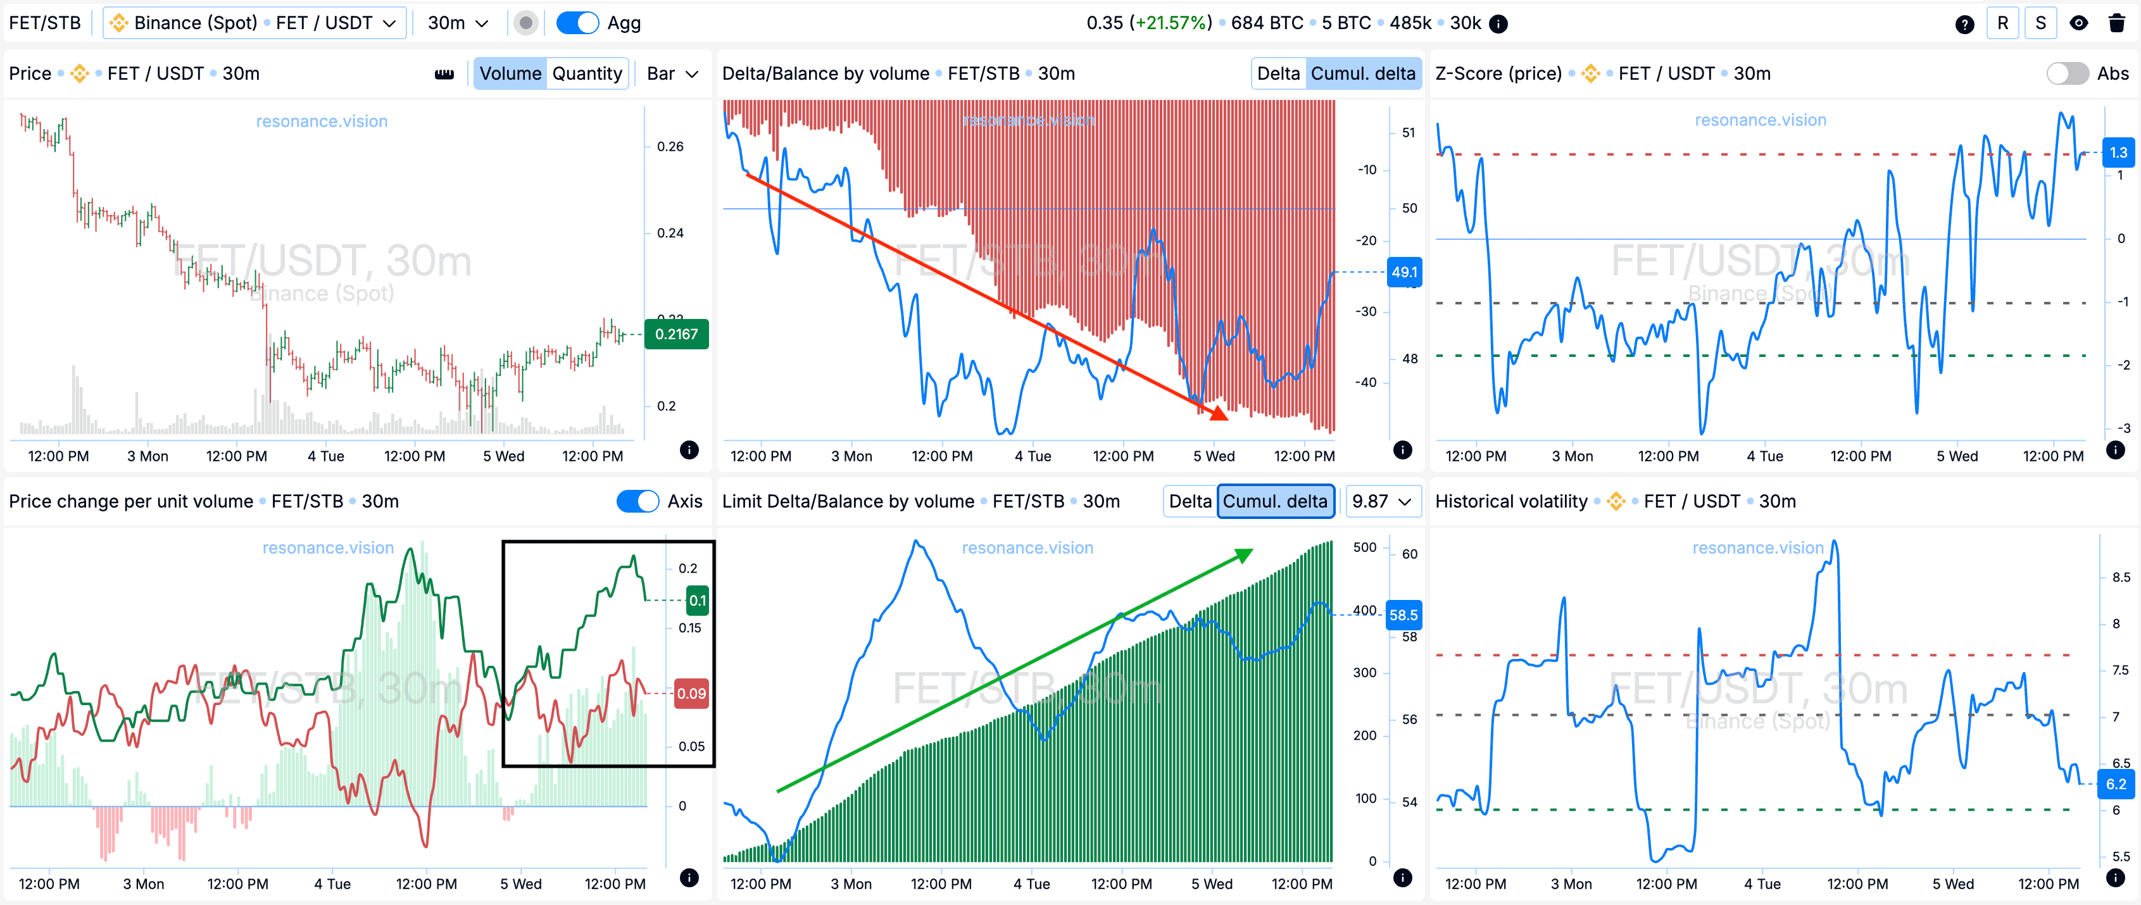Turn off the Axis toggle
The image size is (2141, 905).
coord(637,501)
